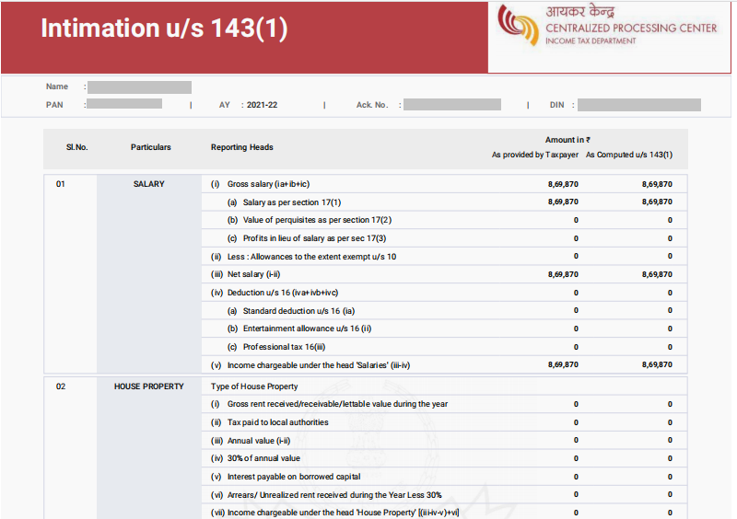
Task: Click the 'Professional tax 16(iii)' row label
Action: pyautogui.click(x=284, y=347)
